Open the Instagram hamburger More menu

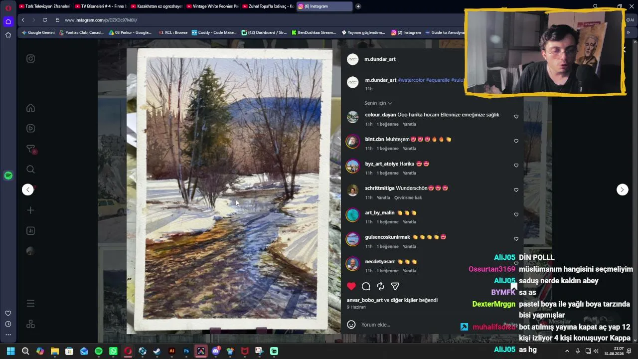(x=30, y=303)
